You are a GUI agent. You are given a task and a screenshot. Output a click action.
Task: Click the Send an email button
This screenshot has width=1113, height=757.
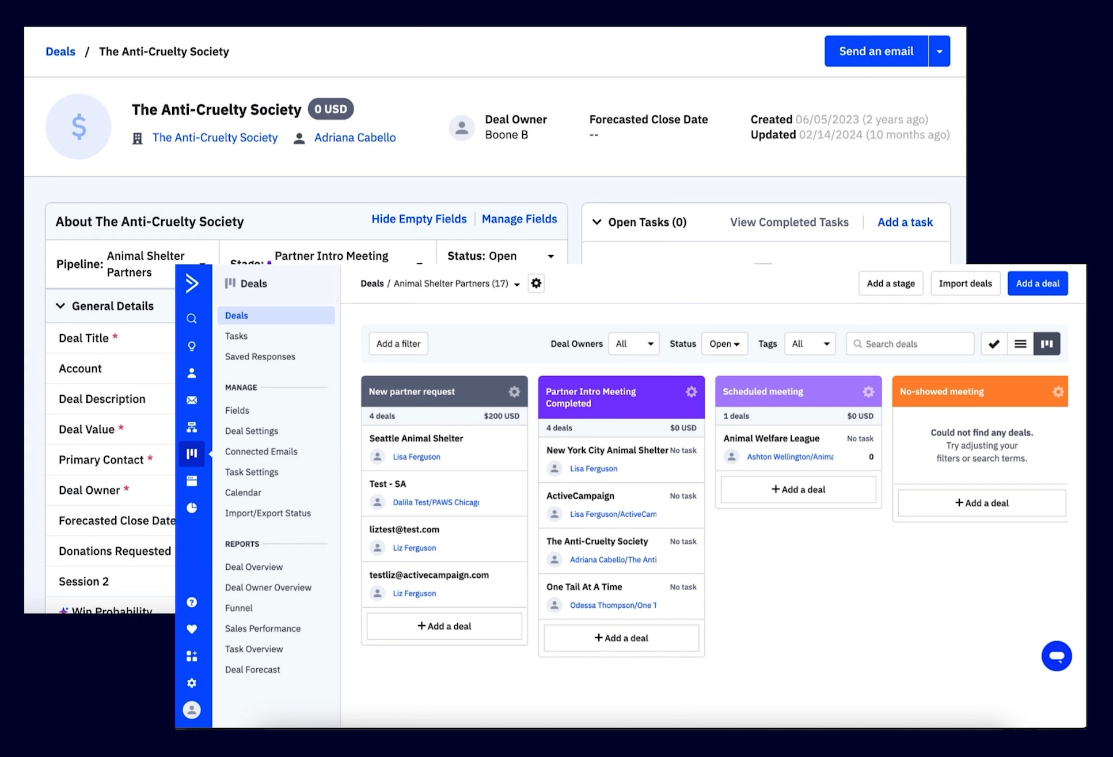(876, 51)
